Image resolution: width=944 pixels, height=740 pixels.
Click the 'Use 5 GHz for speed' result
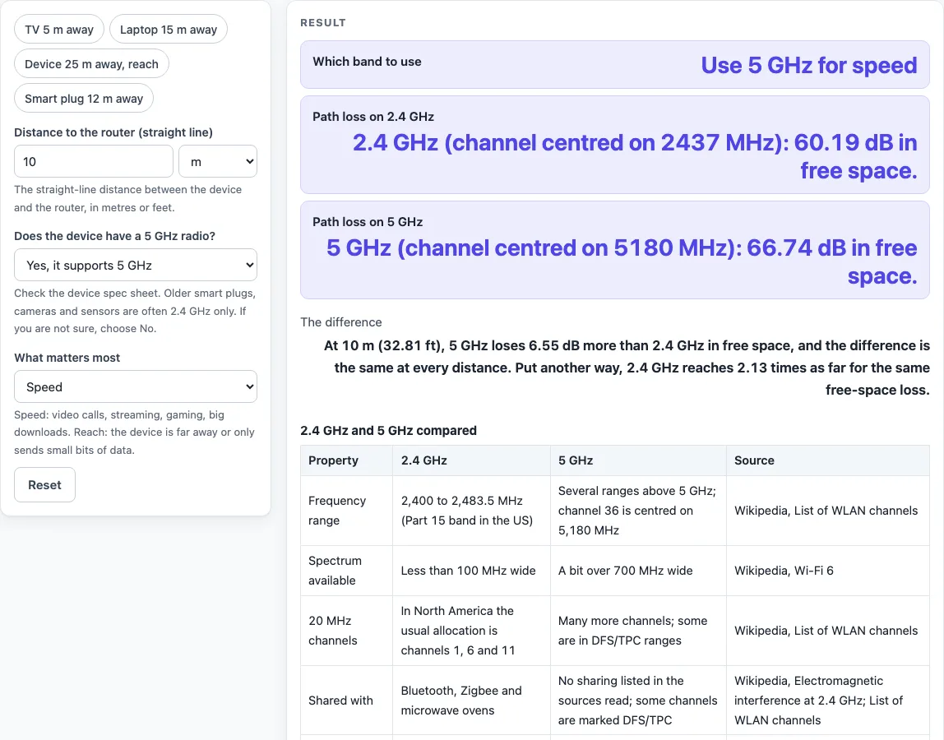click(808, 65)
